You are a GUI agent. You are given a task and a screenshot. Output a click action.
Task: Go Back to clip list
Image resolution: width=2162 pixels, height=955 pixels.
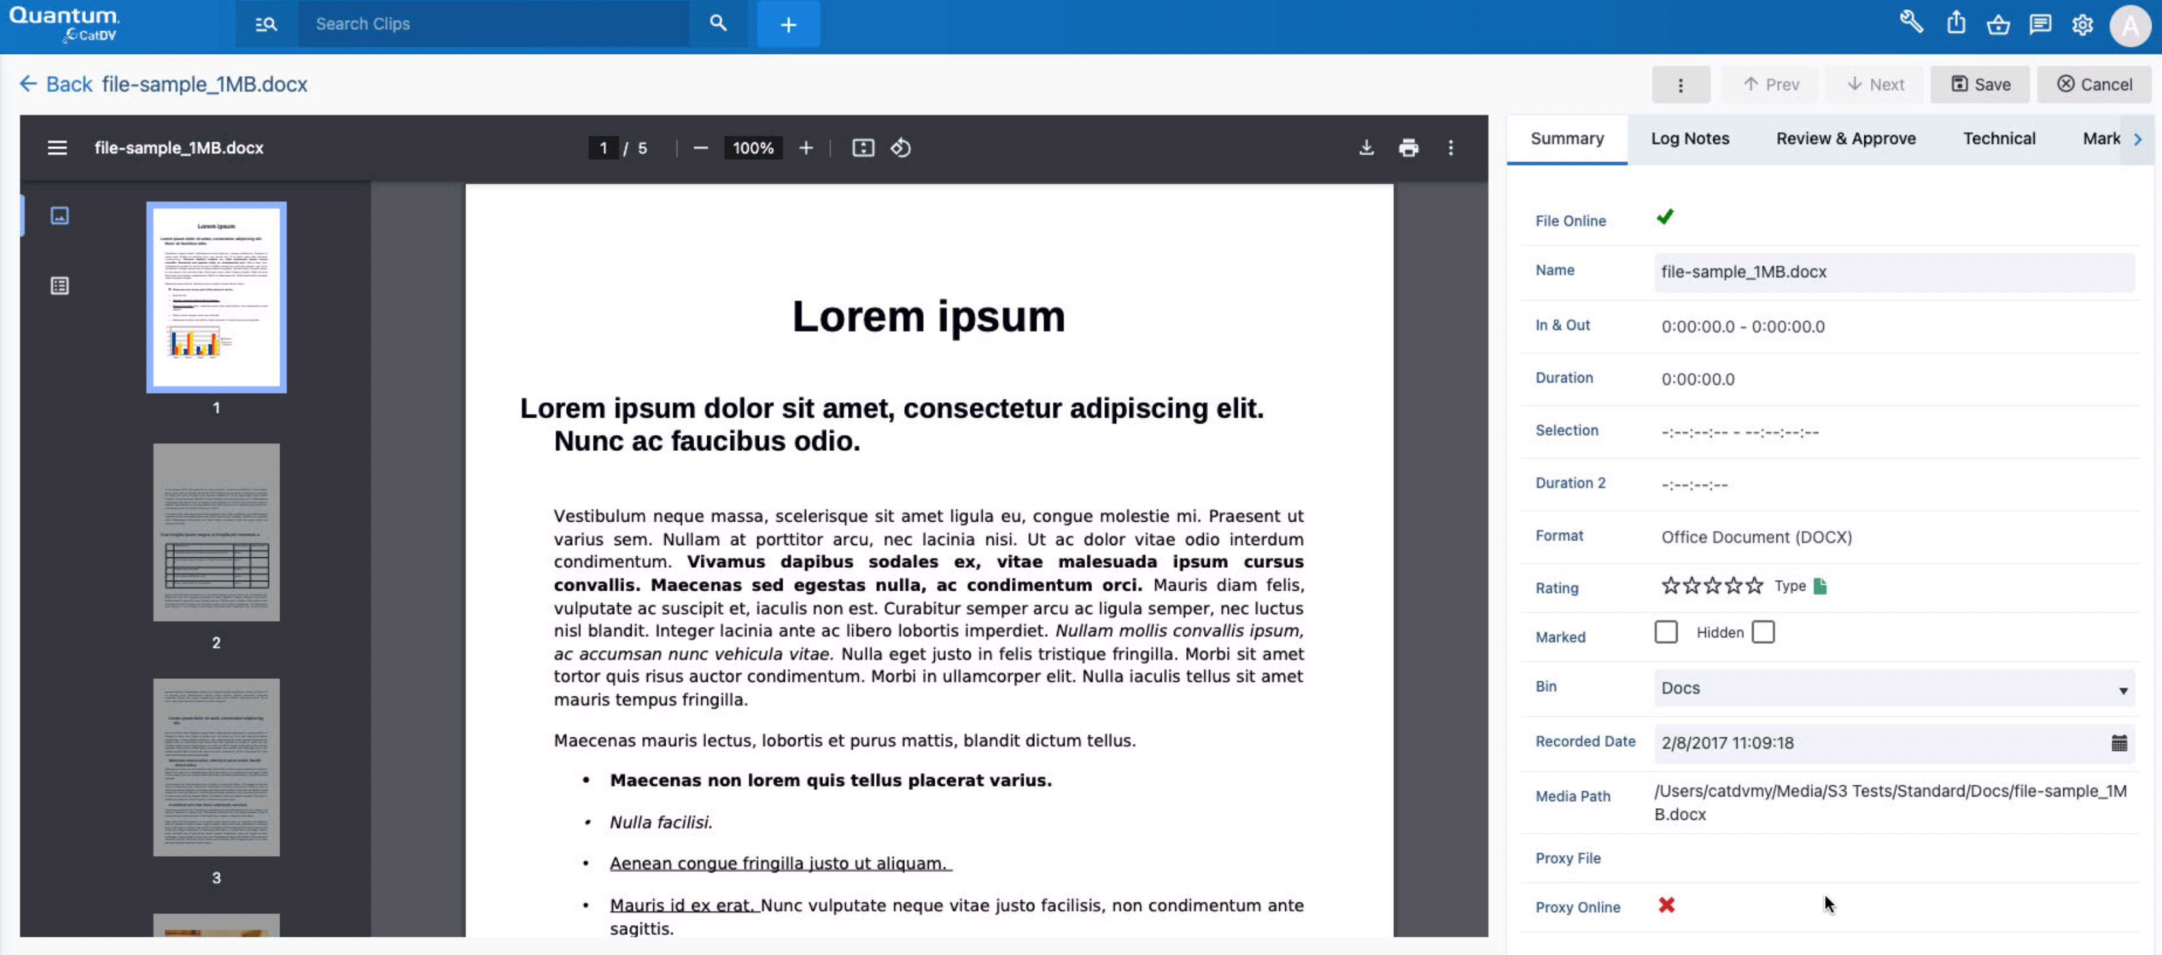[55, 84]
